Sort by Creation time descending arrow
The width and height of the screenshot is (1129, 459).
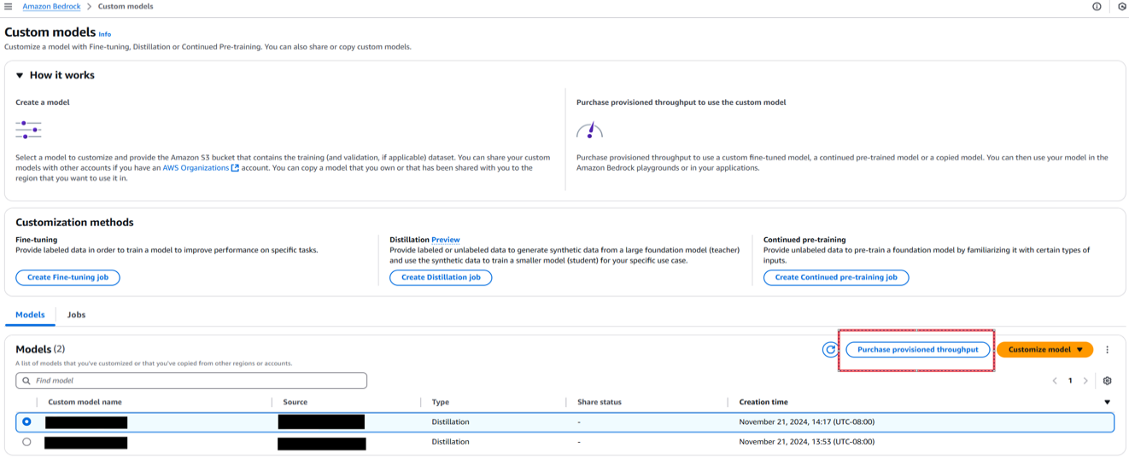1107,402
